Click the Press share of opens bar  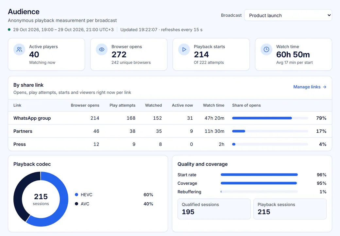(x=270, y=144)
